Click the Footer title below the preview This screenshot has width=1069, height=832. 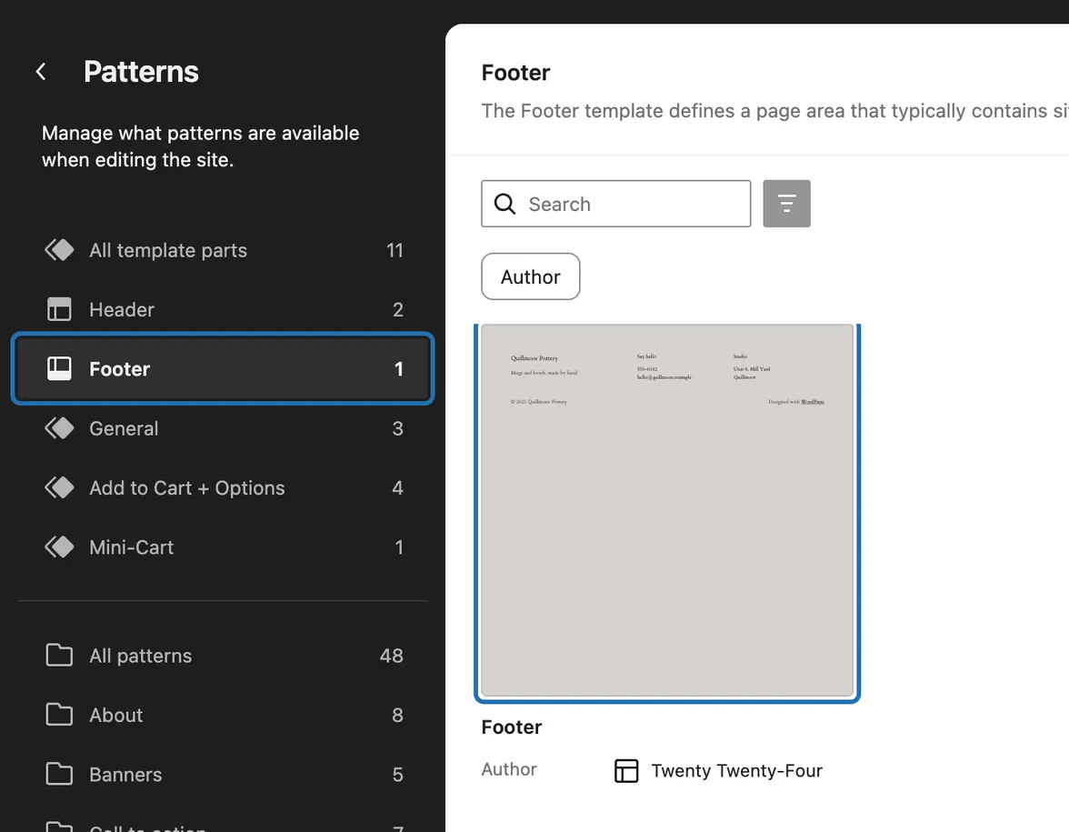click(x=511, y=727)
